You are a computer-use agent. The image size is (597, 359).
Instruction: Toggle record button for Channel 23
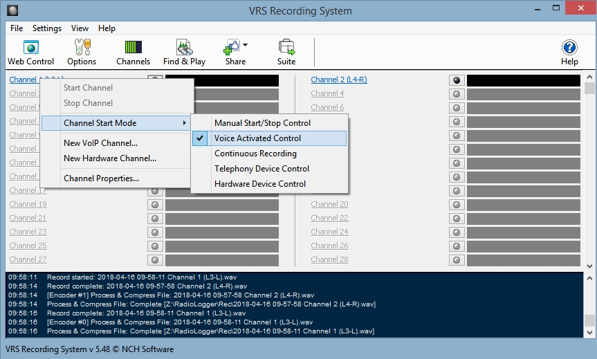coord(155,232)
